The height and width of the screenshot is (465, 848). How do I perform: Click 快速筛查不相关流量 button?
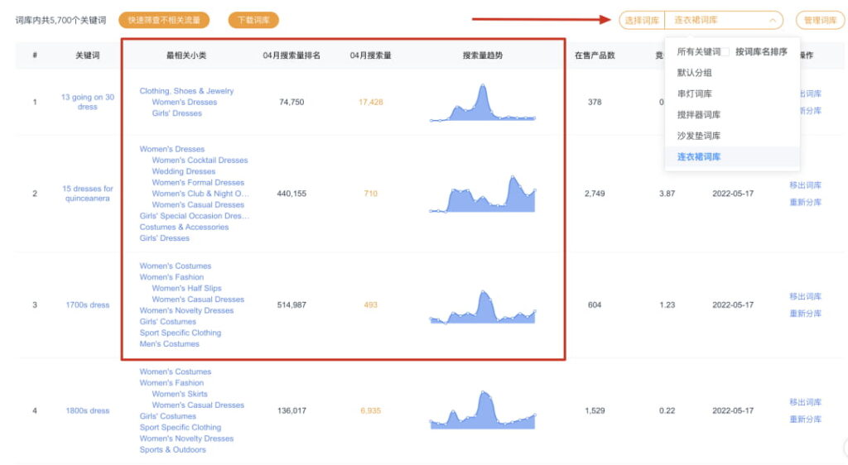tap(164, 21)
